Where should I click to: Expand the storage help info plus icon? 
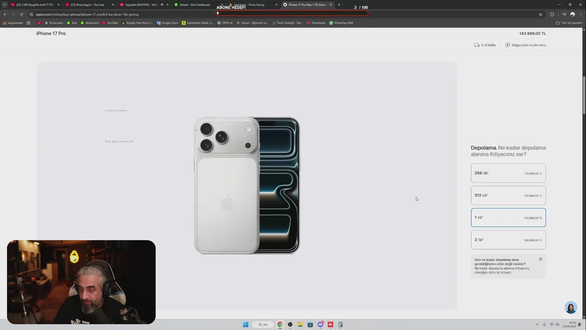540,259
